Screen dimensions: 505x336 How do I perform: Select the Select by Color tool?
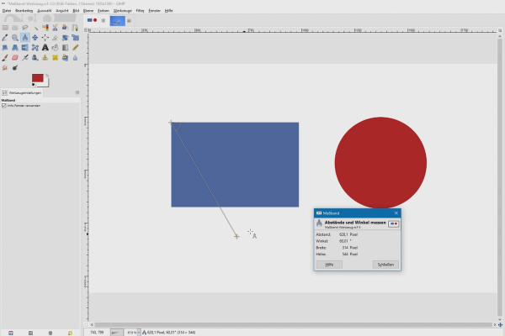point(45,28)
